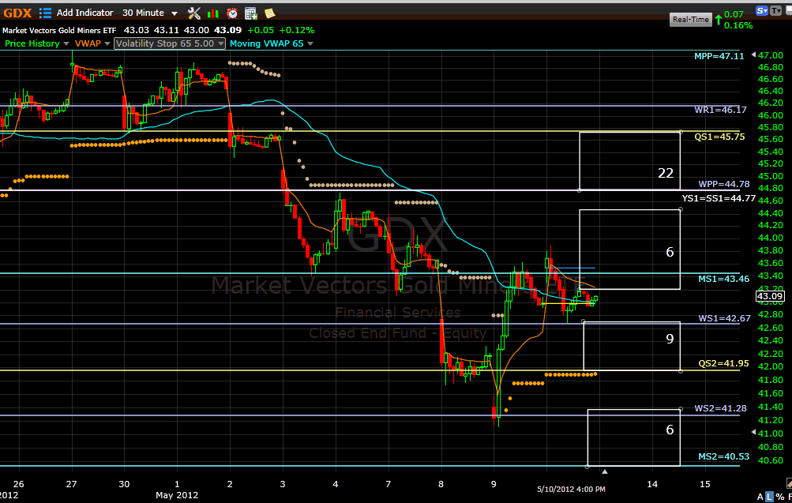Open the alarm clock alerts icon
The image size is (792, 503).
(x=232, y=13)
